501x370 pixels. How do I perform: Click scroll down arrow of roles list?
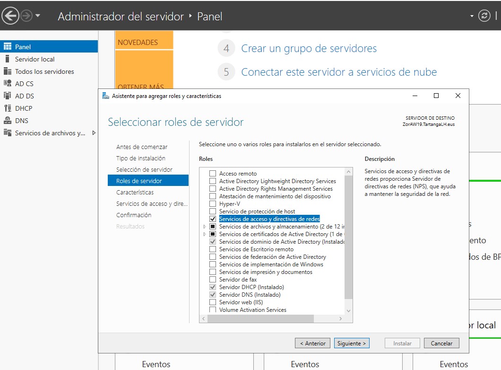tap(349, 310)
